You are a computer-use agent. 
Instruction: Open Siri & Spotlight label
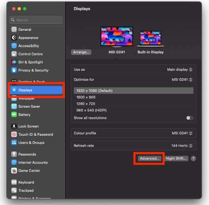pos(30,62)
